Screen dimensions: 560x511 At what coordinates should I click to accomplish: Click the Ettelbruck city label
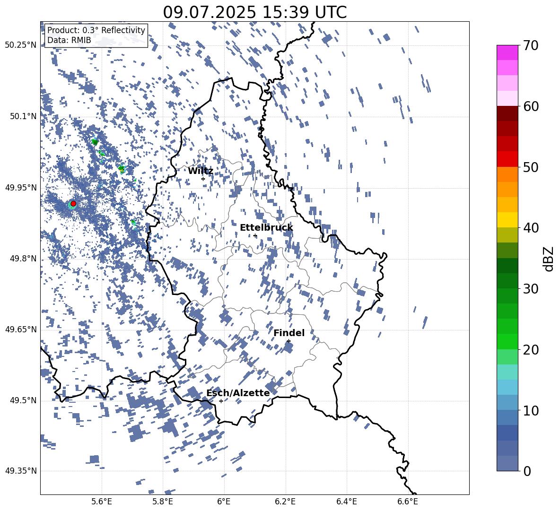266,228
